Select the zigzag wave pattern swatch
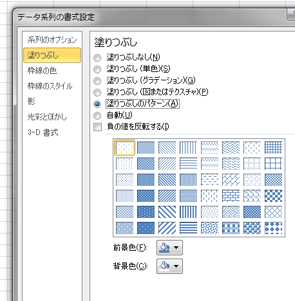This screenshot has height=301, width=295. (x=231, y=147)
